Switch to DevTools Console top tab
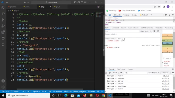Screen dimensions: 175x98 pos(126,15)
